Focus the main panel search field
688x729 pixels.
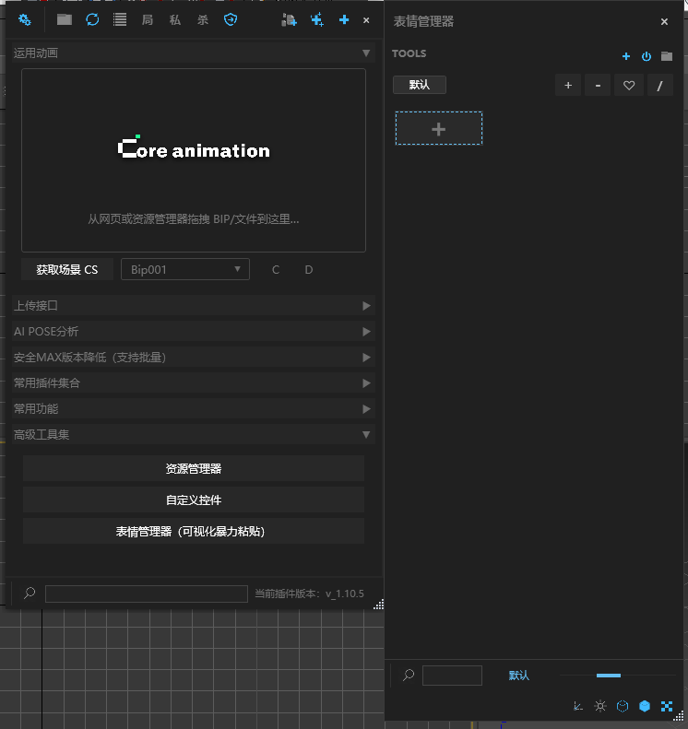point(147,594)
